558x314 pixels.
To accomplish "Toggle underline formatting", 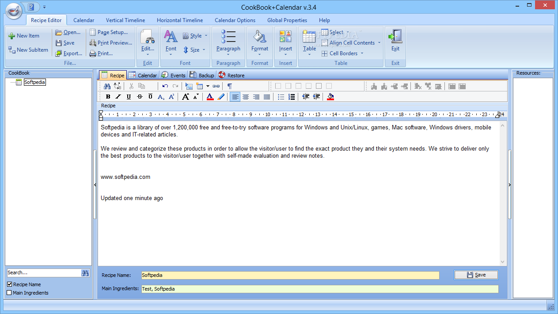I will (x=129, y=97).
